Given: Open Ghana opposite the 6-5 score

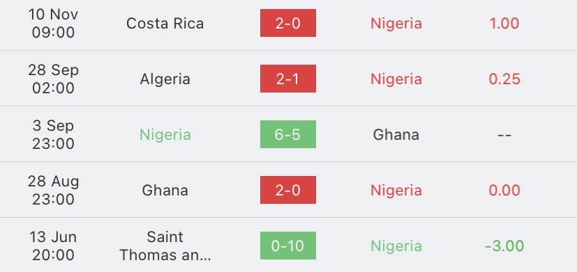Looking at the screenshot, I should pos(396,135).
